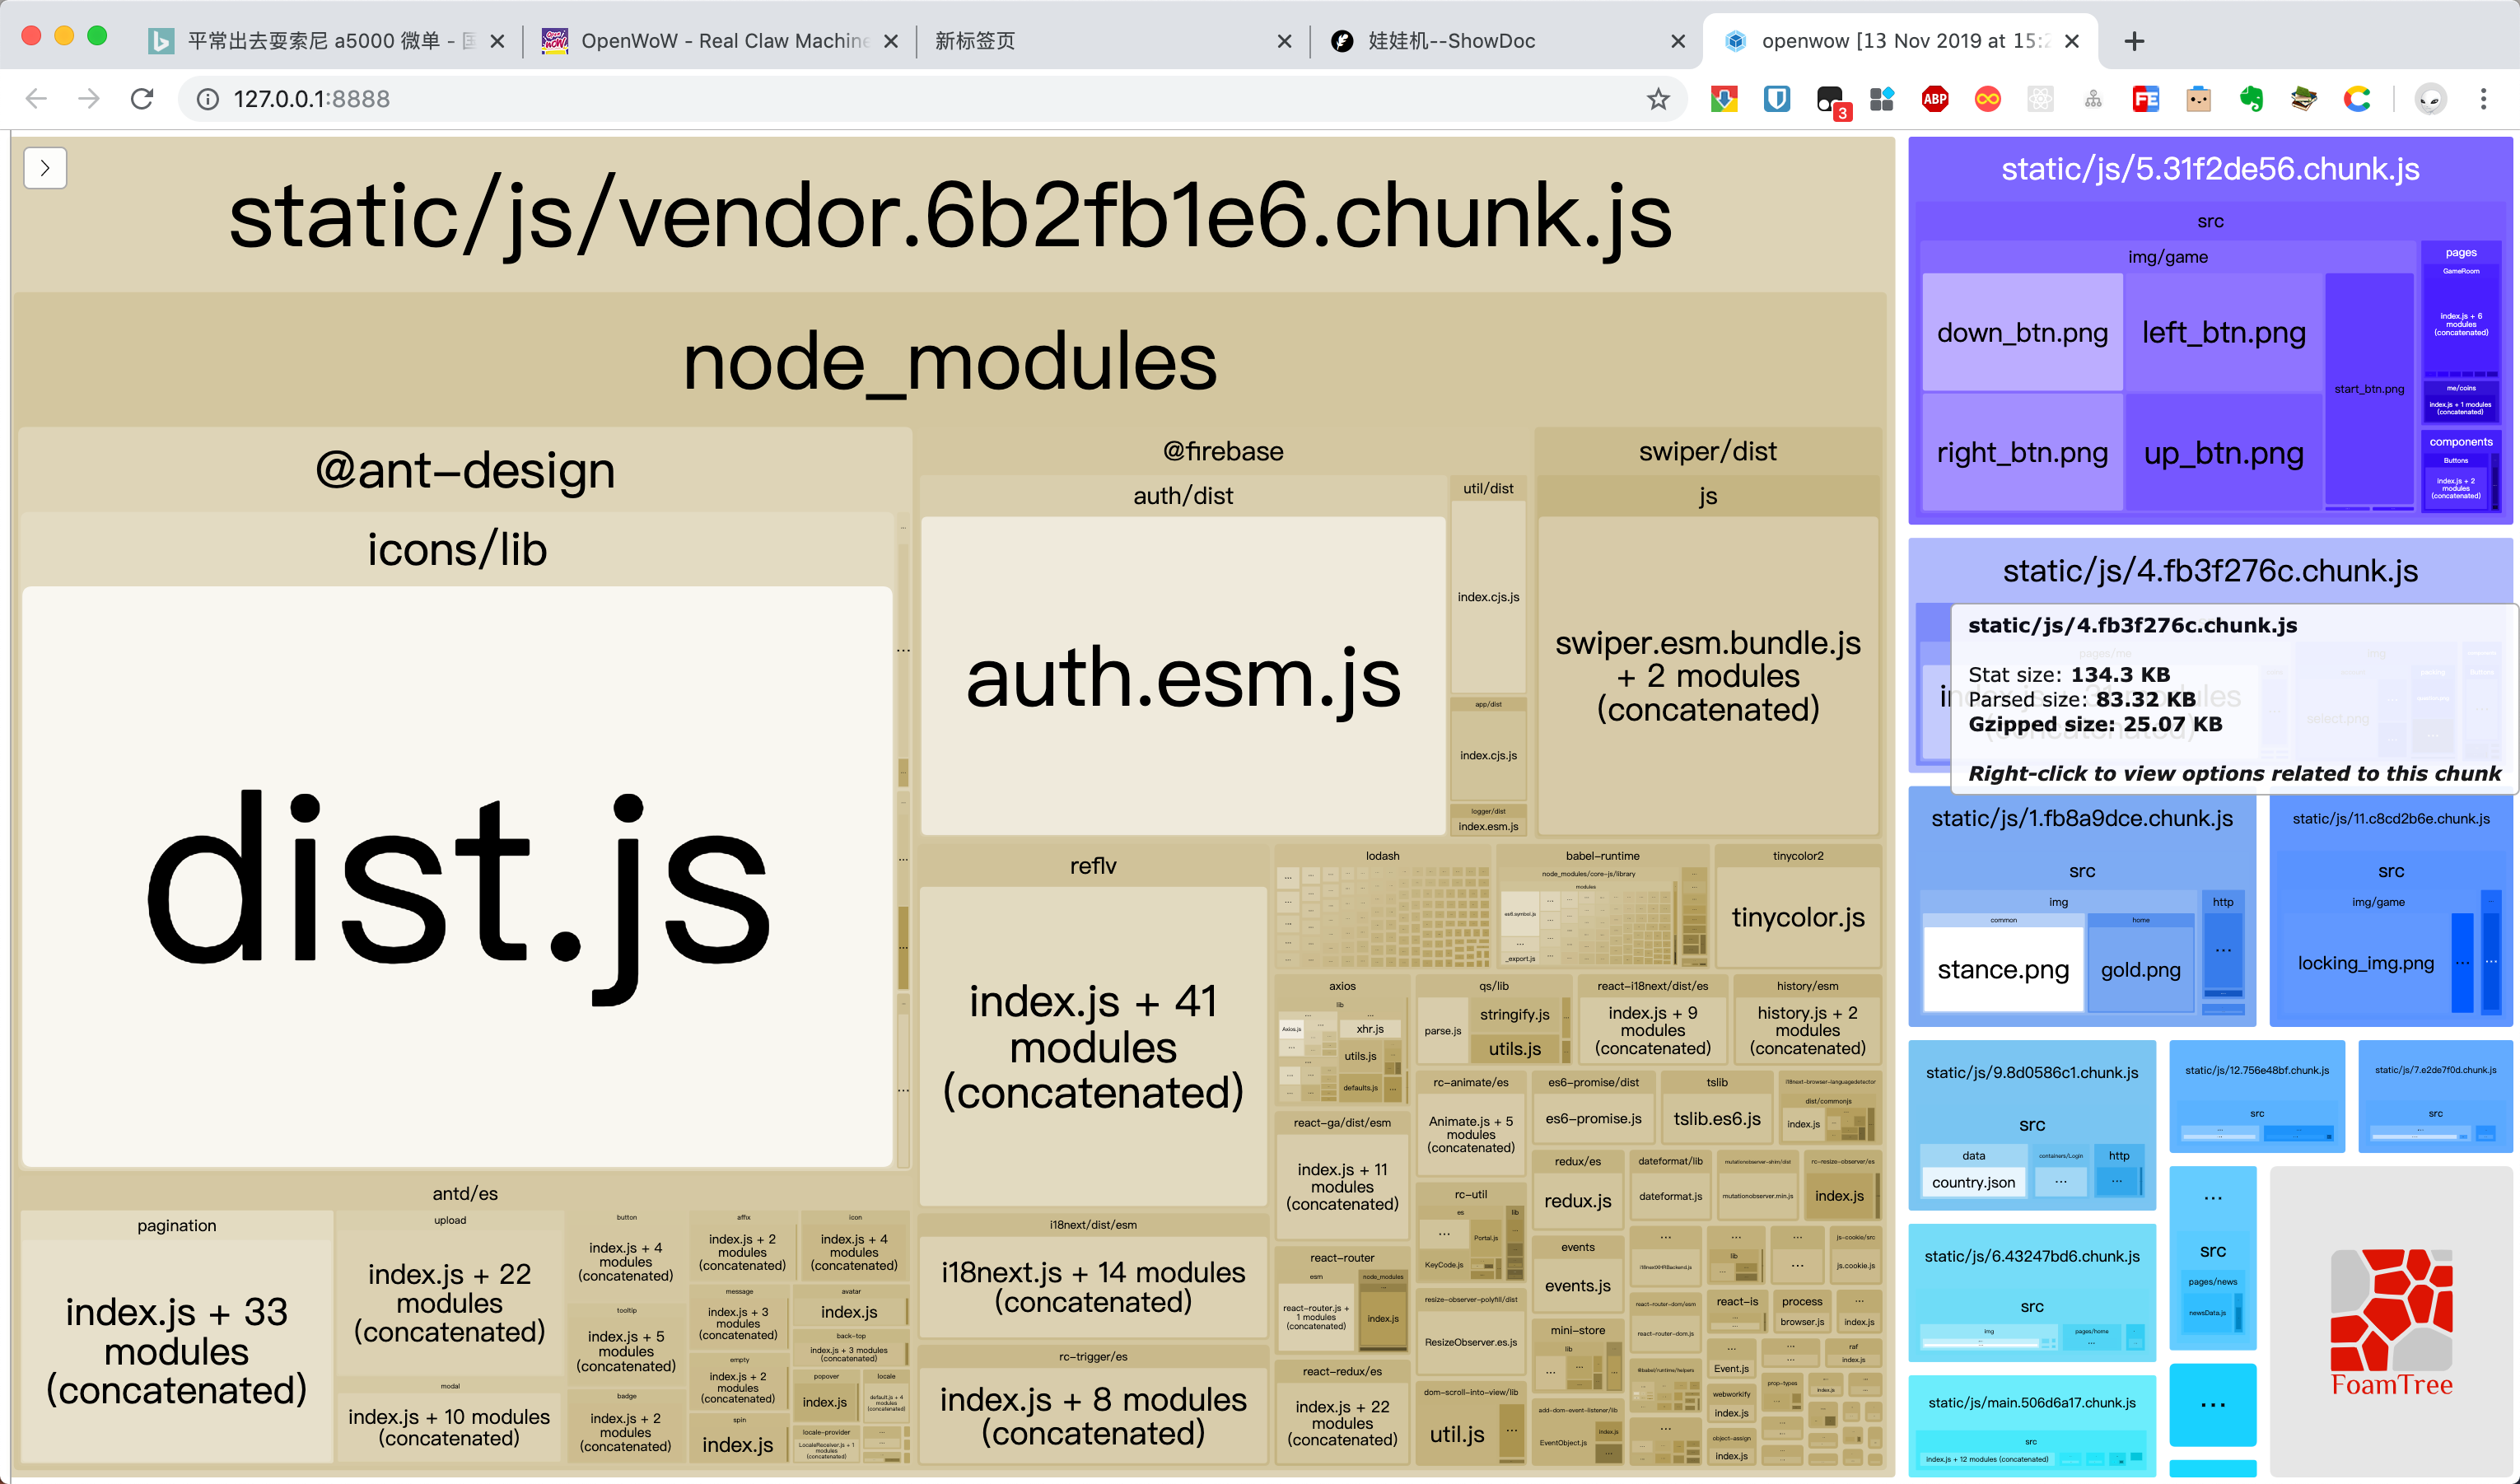Click the FoamTree logo
The width and height of the screenshot is (2520, 1484).
[2392, 1322]
